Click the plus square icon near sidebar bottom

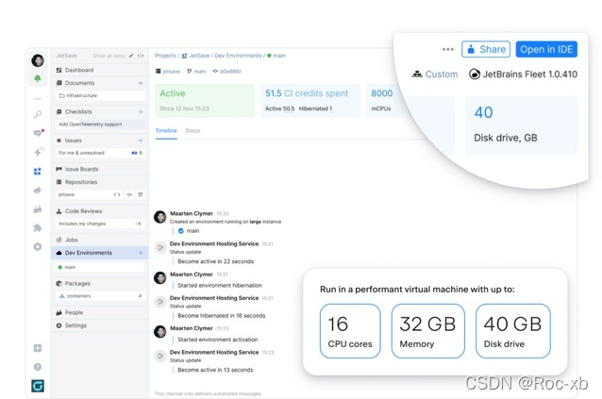tap(38, 348)
